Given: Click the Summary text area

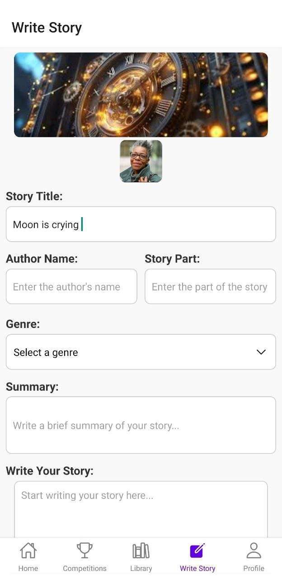Looking at the screenshot, I should (x=141, y=425).
